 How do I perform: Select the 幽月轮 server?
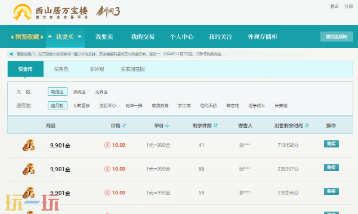click(57, 105)
